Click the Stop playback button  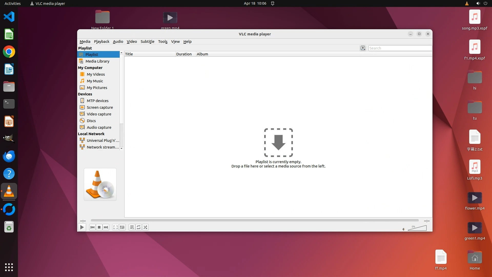click(99, 227)
